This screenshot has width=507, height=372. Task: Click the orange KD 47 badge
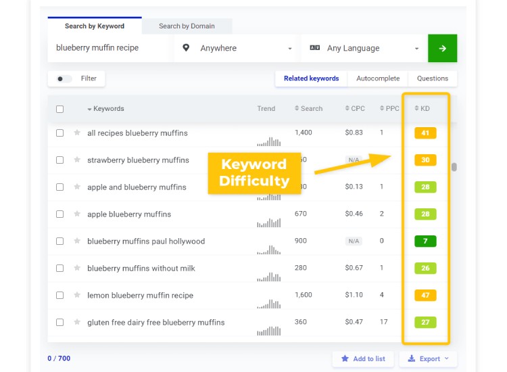[x=425, y=295]
